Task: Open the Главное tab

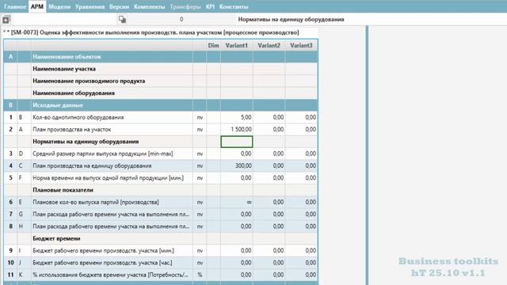Action: click(x=15, y=6)
